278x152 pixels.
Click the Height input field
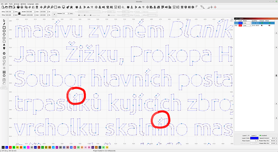click(x=30, y=15)
